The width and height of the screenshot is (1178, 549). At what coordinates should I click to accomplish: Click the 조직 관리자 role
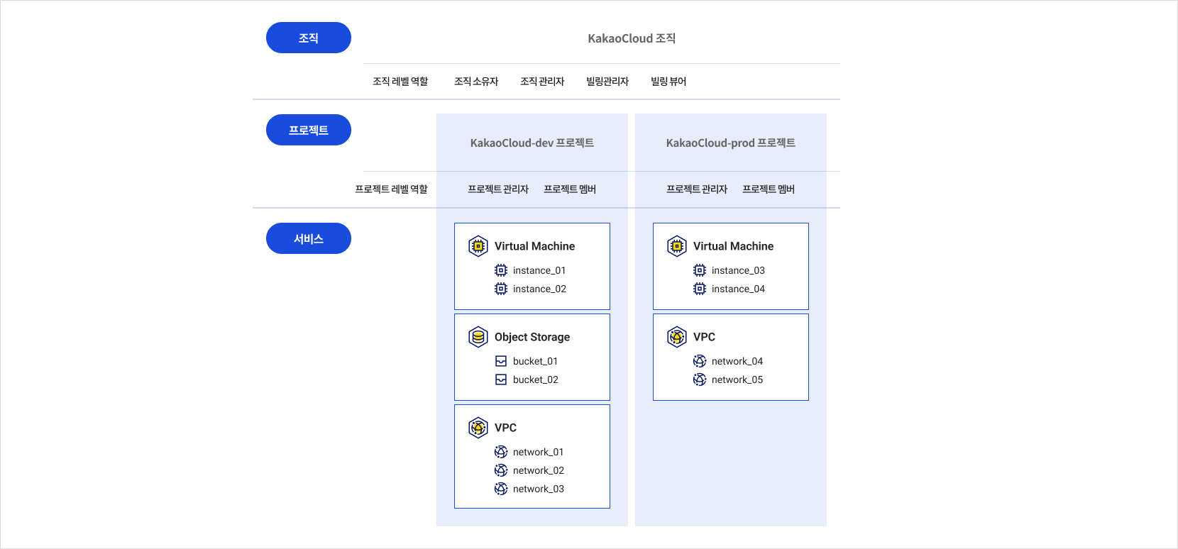[x=542, y=82]
